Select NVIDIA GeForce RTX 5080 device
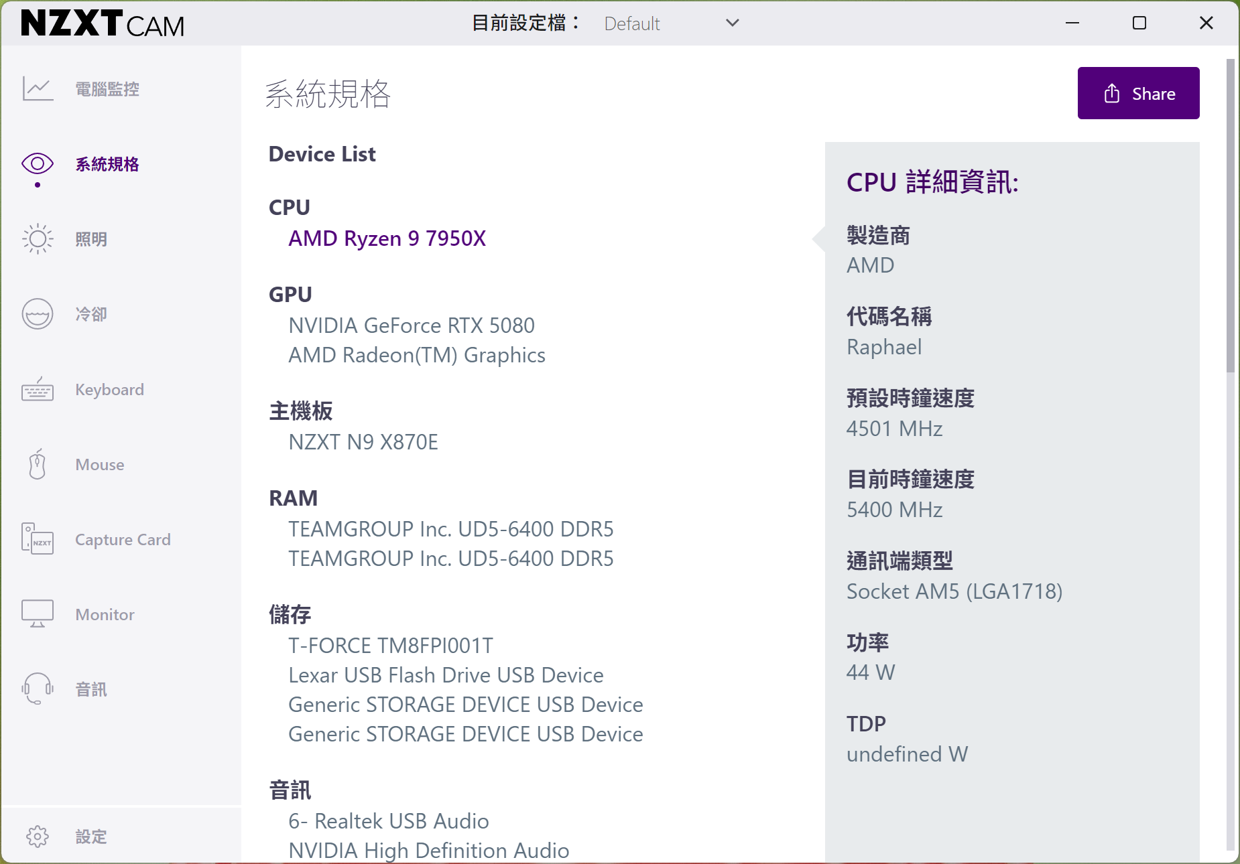The image size is (1240, 864). [x=412, y=326]
